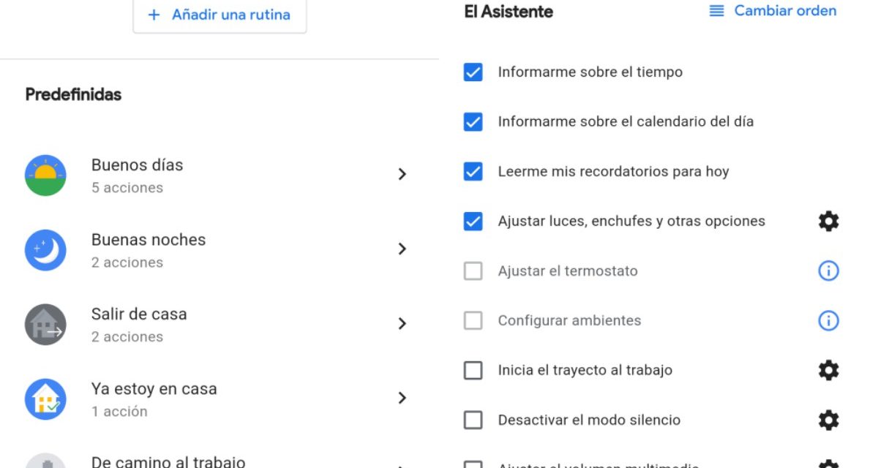Expand Buenos días routine chevron
Screen dimensions: 878x468
(402, 174)
